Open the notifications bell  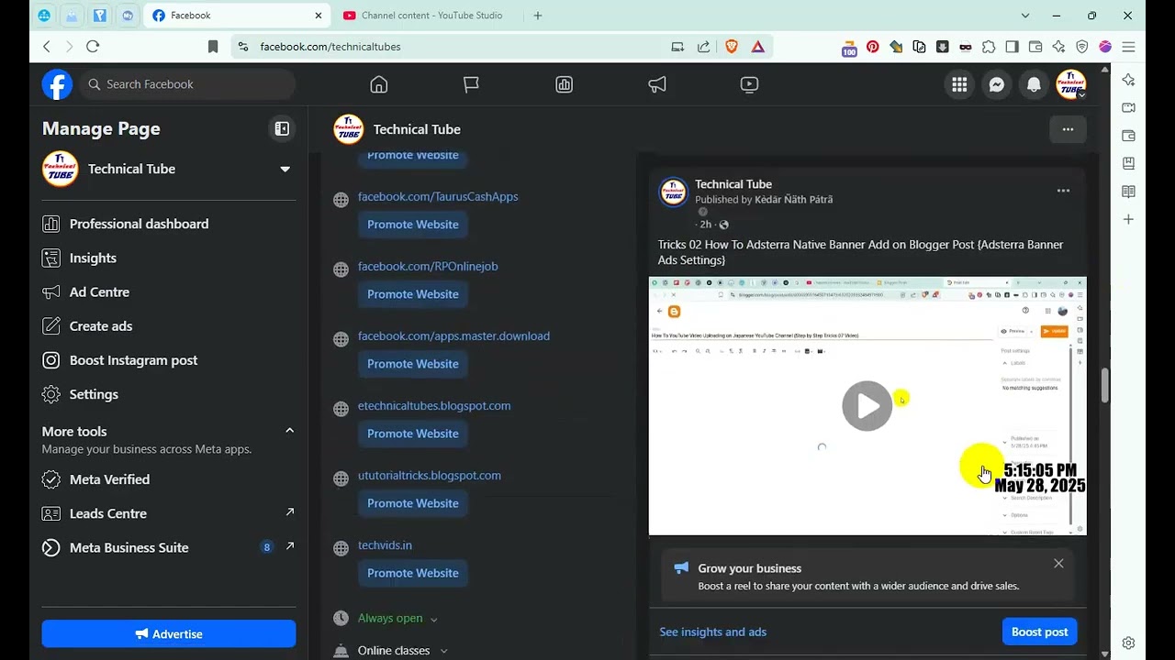[x=1034, y=84]
